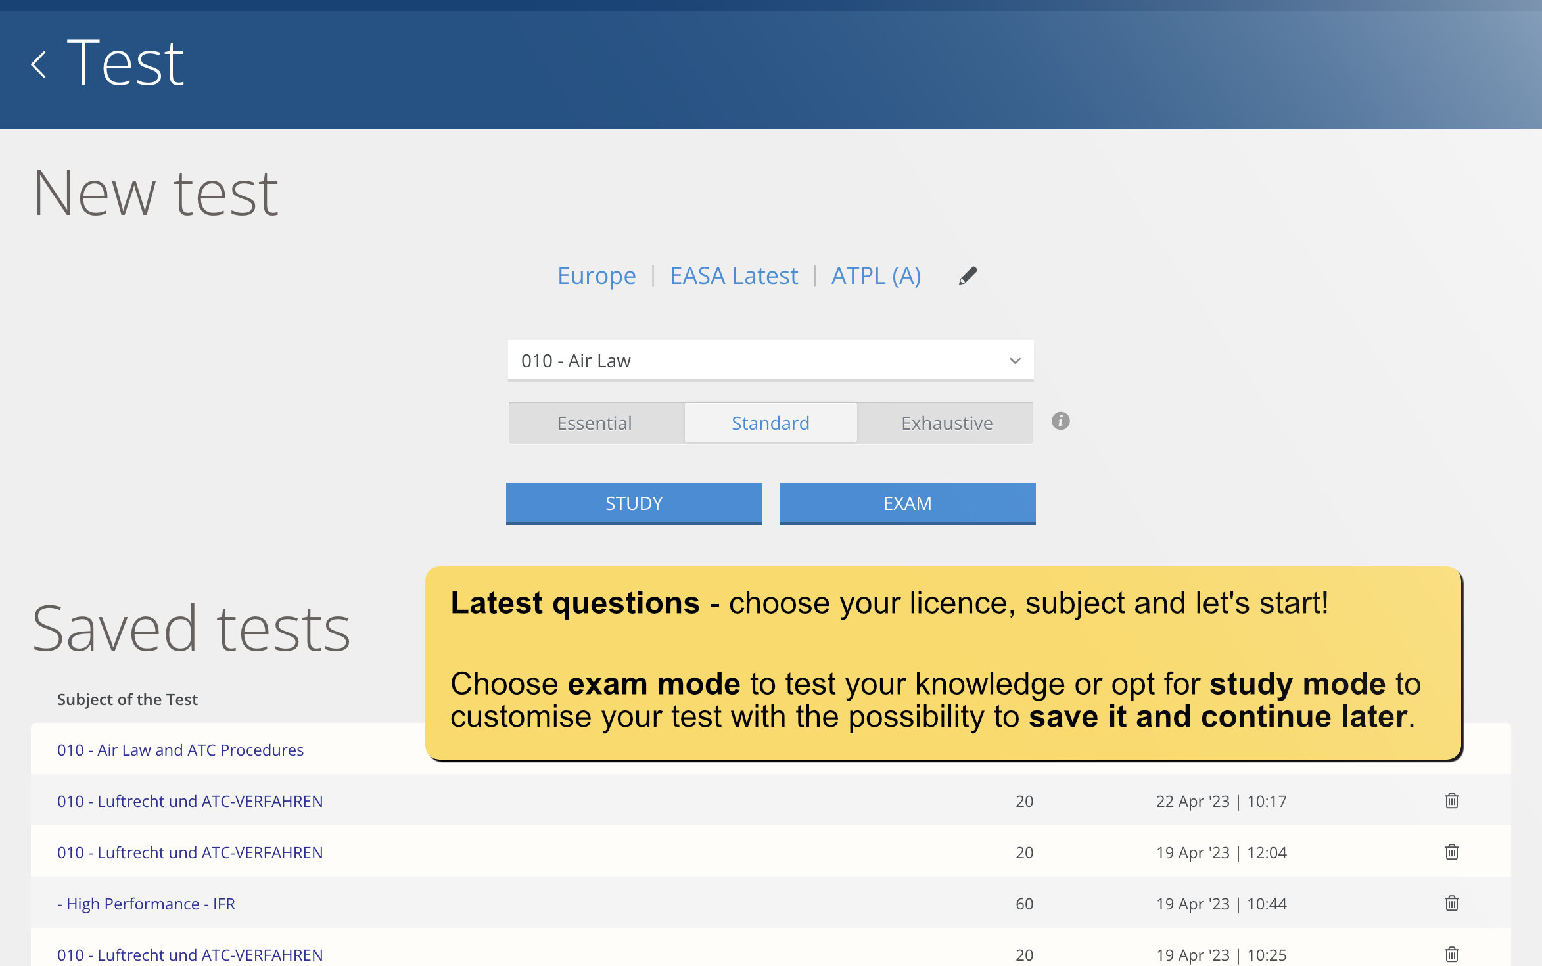Open the High Performance - IFR saved test

[x=146, y=904]
